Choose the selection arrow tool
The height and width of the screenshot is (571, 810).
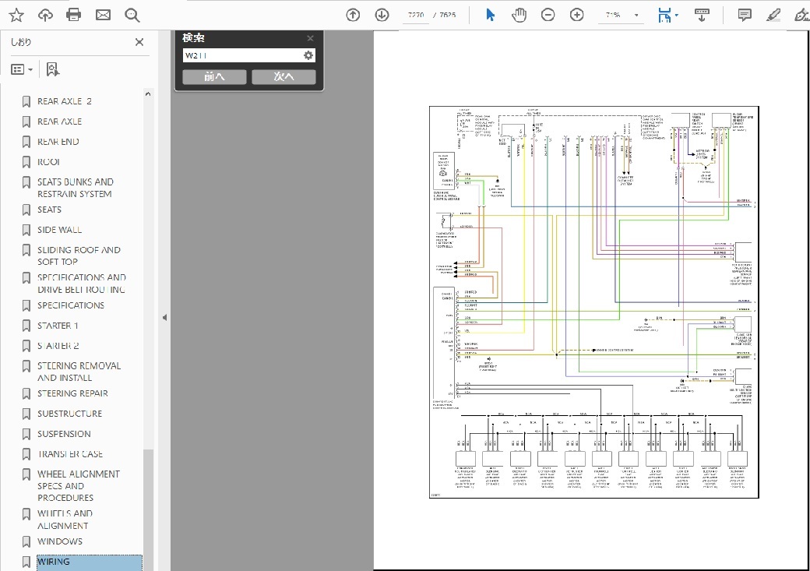tap(490, 15)
